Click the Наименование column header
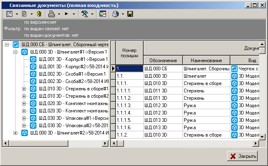Screen dimensions: 268x166 click(205, 60)
